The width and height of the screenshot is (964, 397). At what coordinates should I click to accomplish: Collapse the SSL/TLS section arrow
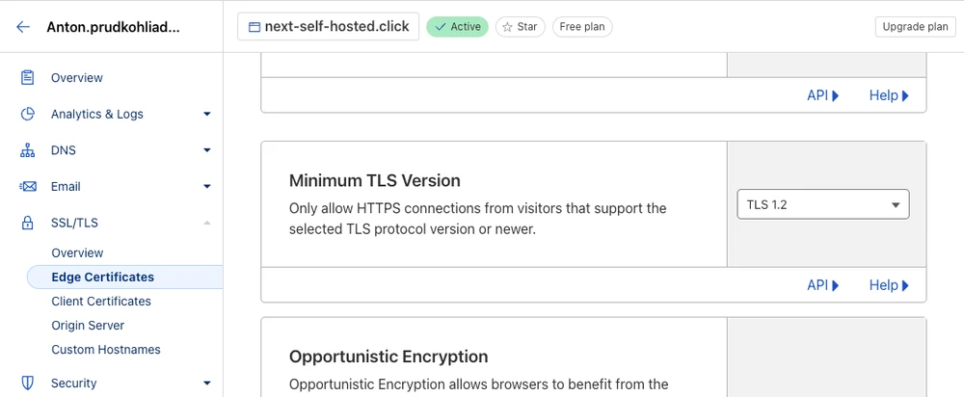click(206, 223)
